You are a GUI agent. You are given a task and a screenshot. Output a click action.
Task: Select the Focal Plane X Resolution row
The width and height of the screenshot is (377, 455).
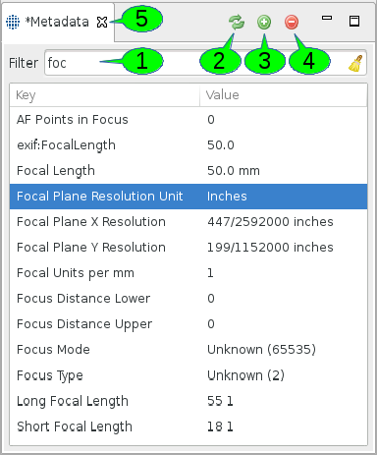pos(188,222)
